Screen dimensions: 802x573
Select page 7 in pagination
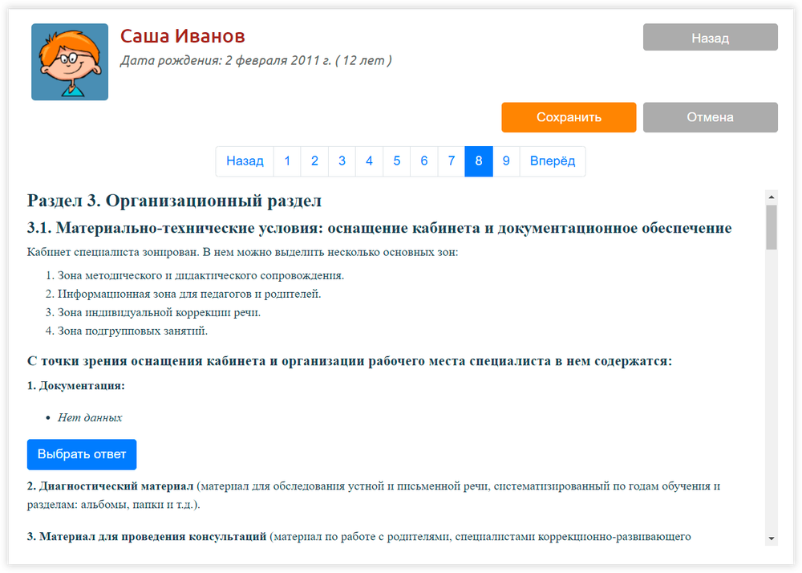coord(452,161)
